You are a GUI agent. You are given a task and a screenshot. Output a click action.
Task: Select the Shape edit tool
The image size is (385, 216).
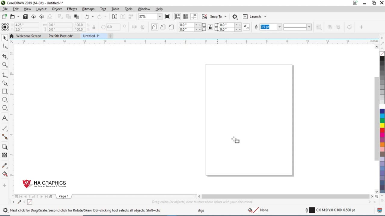click(5, 46)
